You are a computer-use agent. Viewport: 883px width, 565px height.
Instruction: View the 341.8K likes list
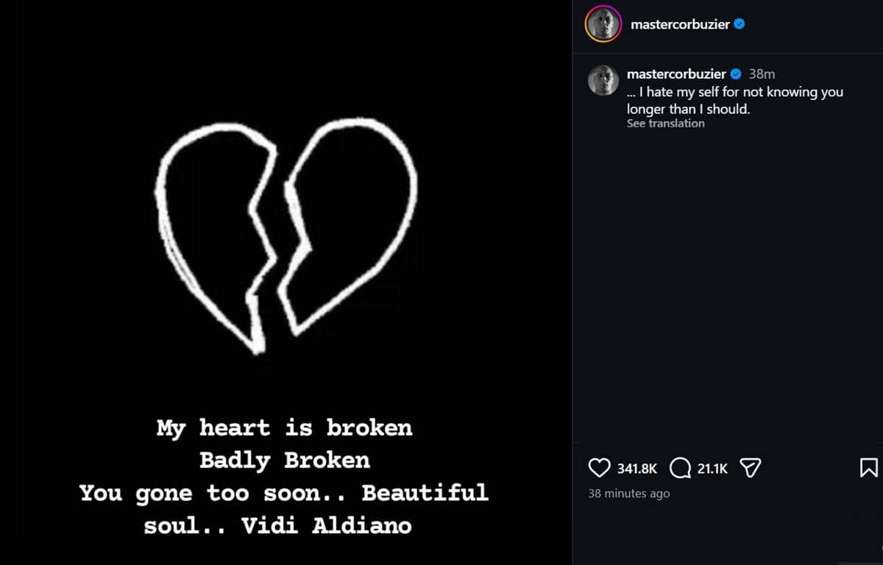click(637, 469)
